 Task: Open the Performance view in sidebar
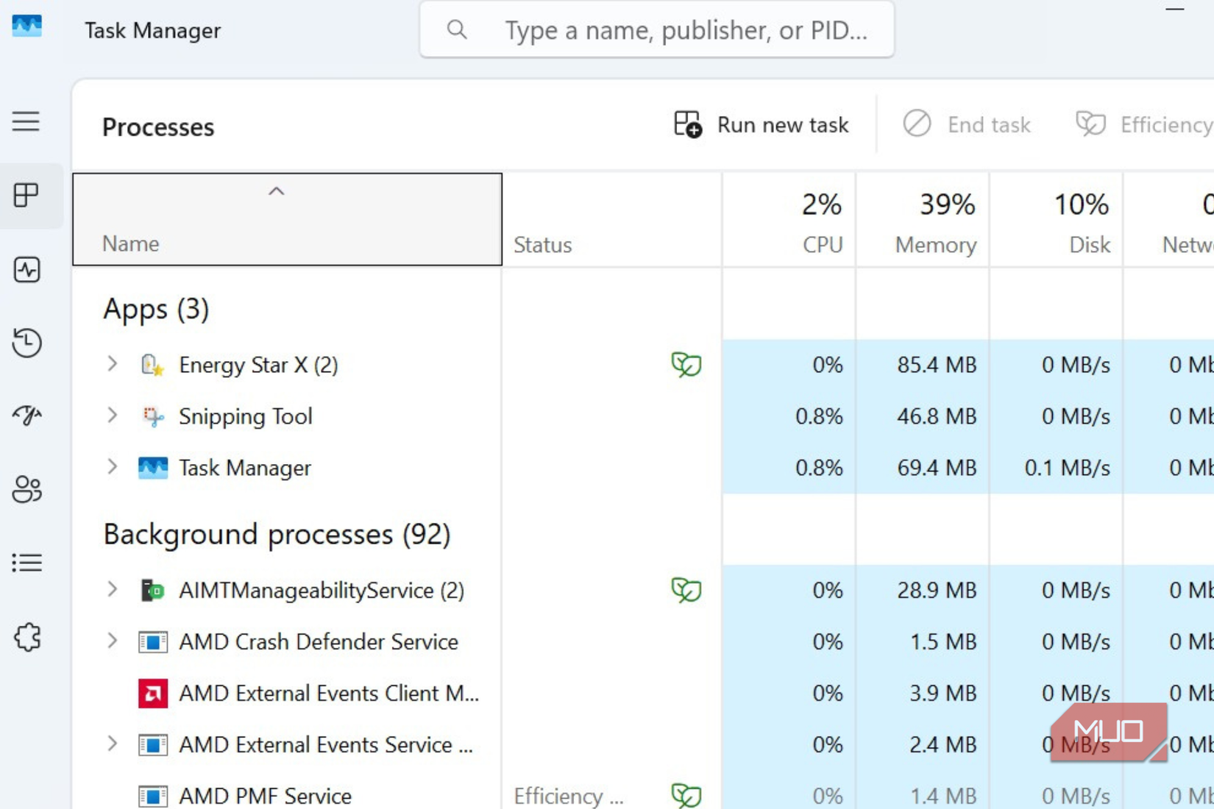click(x=26, y=270)
